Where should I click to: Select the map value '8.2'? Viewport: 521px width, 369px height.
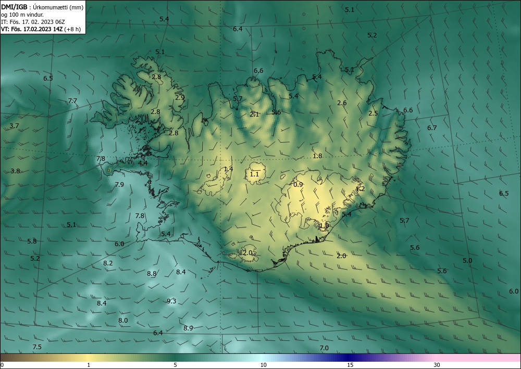108,263
